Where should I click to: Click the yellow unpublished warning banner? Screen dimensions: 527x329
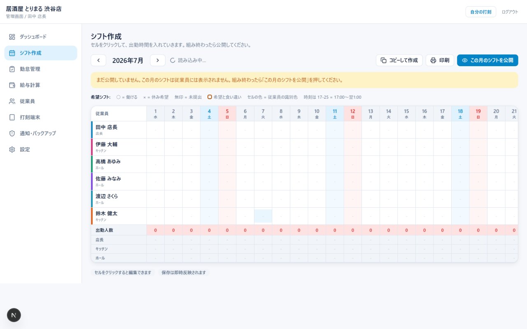(x=304, y=80)
